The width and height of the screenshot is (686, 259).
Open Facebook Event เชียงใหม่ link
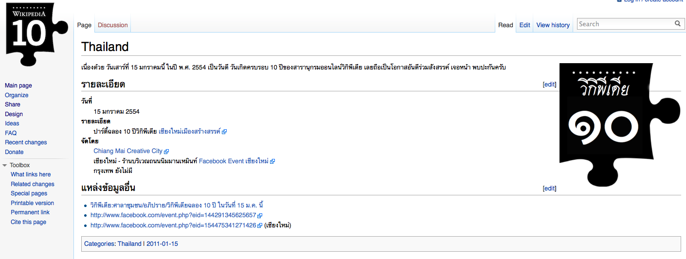pos(234,161)
